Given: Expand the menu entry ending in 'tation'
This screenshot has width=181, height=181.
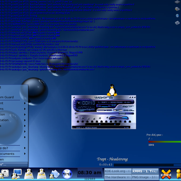Looking at the screenshot, I should (14, 120).
